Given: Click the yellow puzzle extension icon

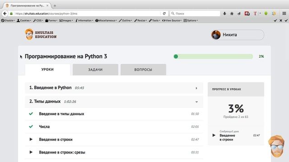Looking at the screenshot, I should tap(274, 13).
